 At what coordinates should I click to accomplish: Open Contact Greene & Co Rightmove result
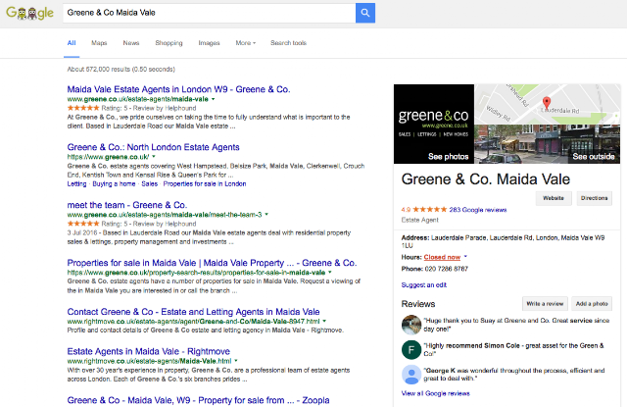pyautogui.click(x=194, y=312)
